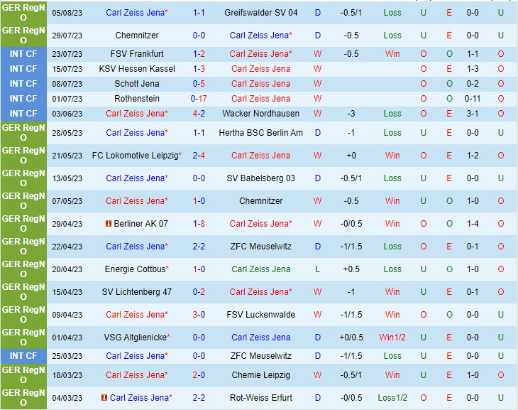Open the Greifswalder SV 04 team link
Screen dimensions: 518x410
tap(260, 13)
